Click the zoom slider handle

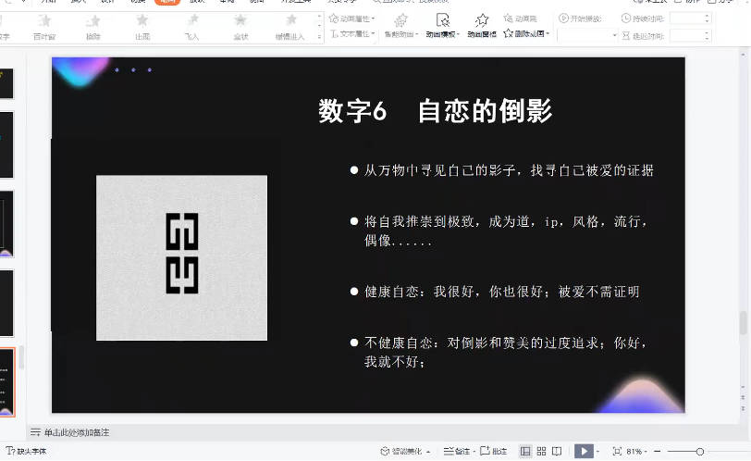699,451
